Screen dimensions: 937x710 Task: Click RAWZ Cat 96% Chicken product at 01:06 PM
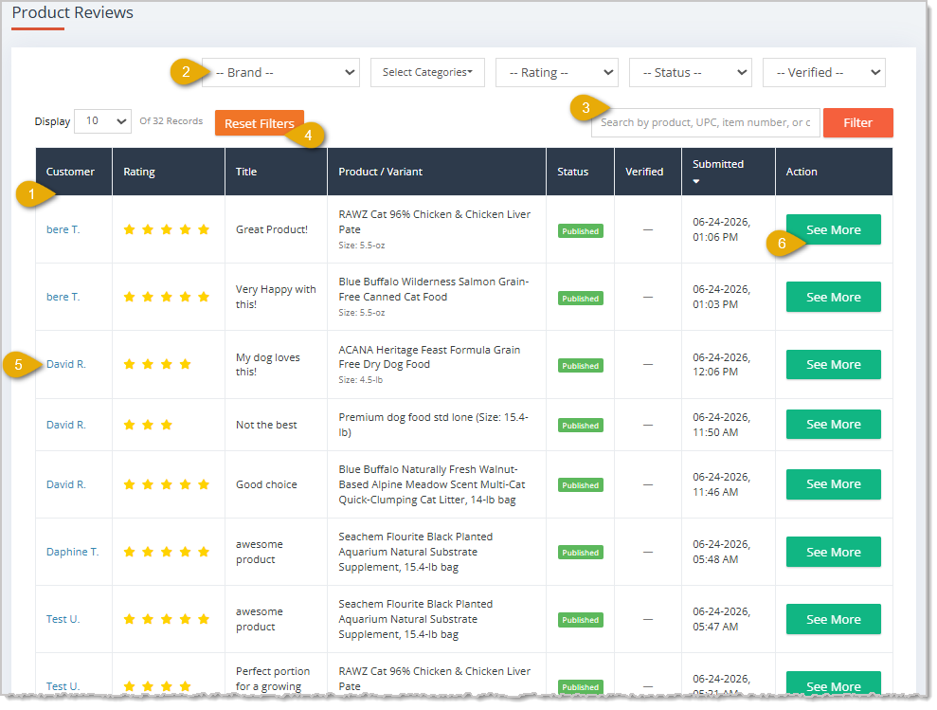(435, 222)
